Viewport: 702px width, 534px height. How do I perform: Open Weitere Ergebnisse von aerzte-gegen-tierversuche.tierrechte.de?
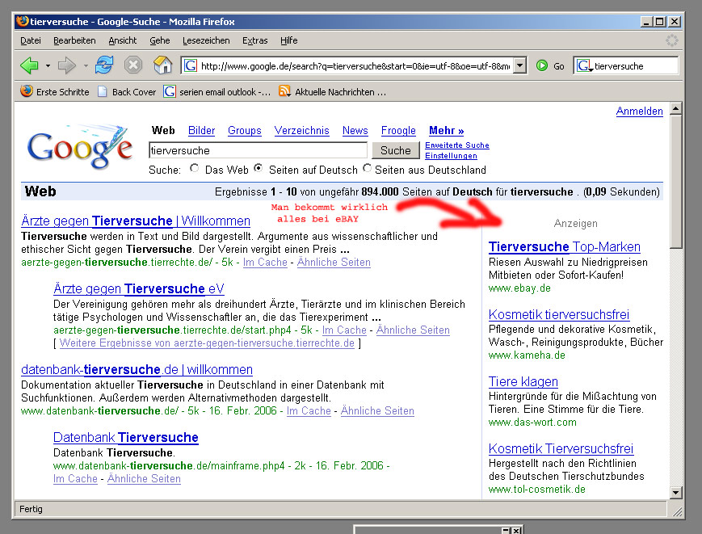tap(207, 343)
